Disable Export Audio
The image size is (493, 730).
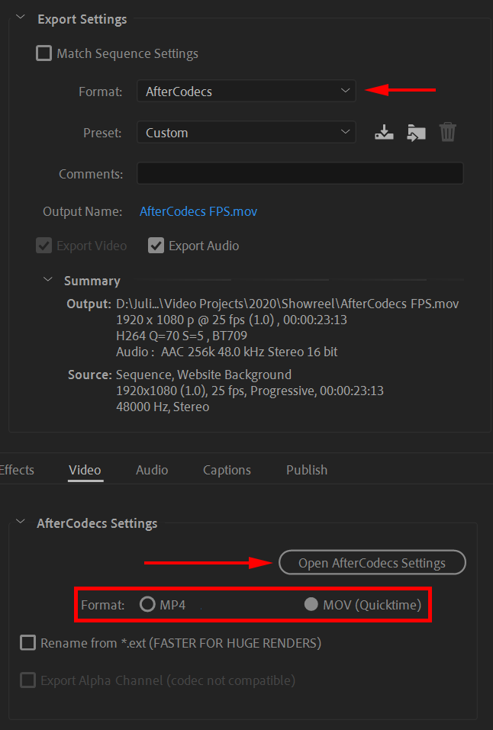(x=156, y=246)
